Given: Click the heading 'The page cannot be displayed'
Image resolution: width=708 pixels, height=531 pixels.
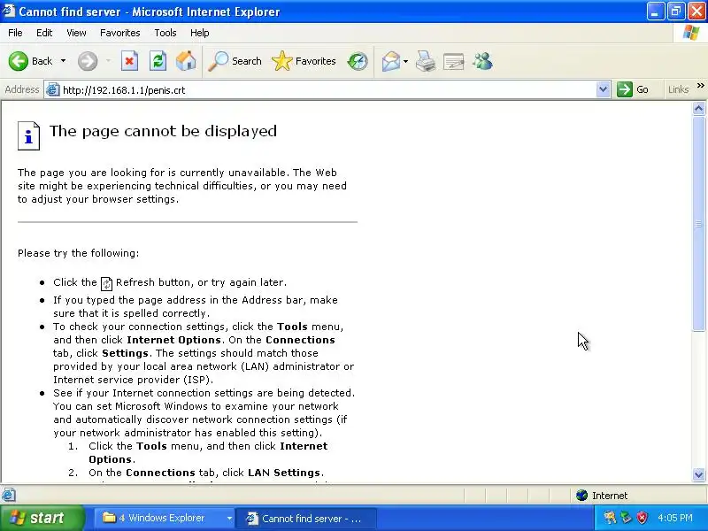Looking at the screenshot, I should pyautogui.click(x=163, y=131).
